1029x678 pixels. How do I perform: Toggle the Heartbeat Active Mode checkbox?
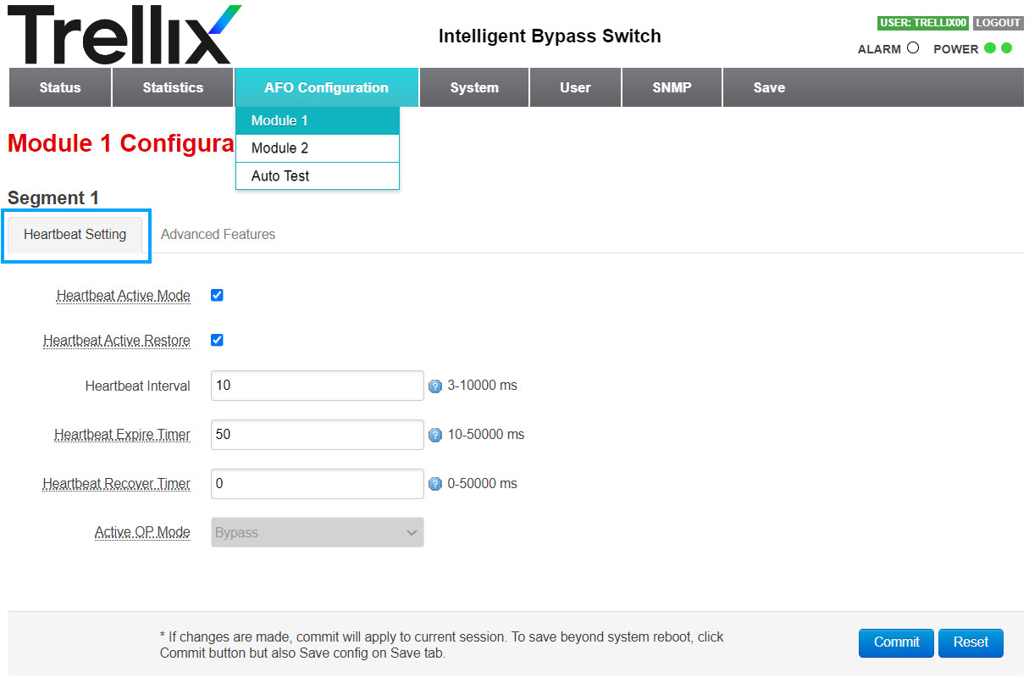[217, 296]
